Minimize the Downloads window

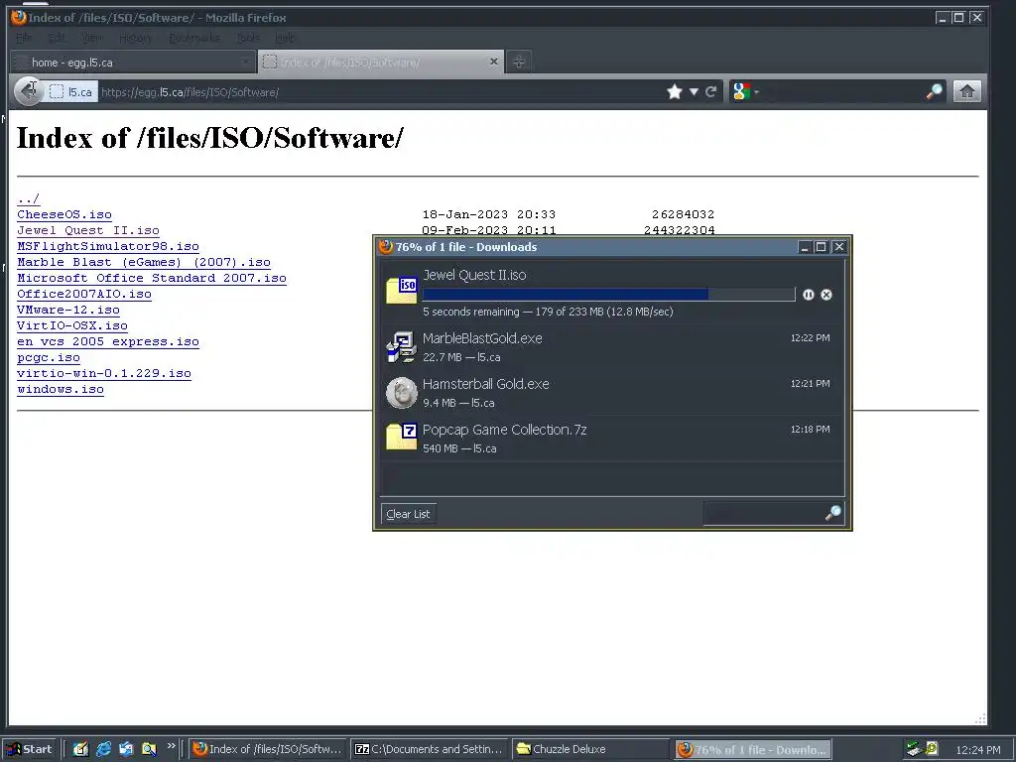tap(804, 247)
